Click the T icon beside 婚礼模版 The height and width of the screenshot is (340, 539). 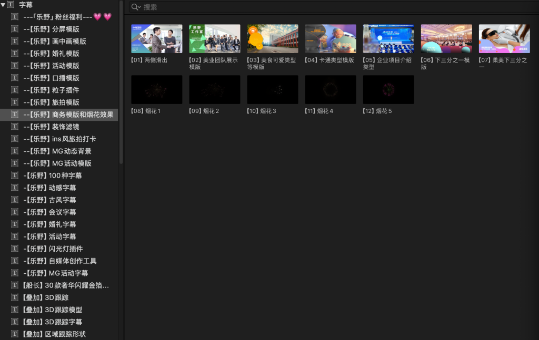tap(15, 53)
